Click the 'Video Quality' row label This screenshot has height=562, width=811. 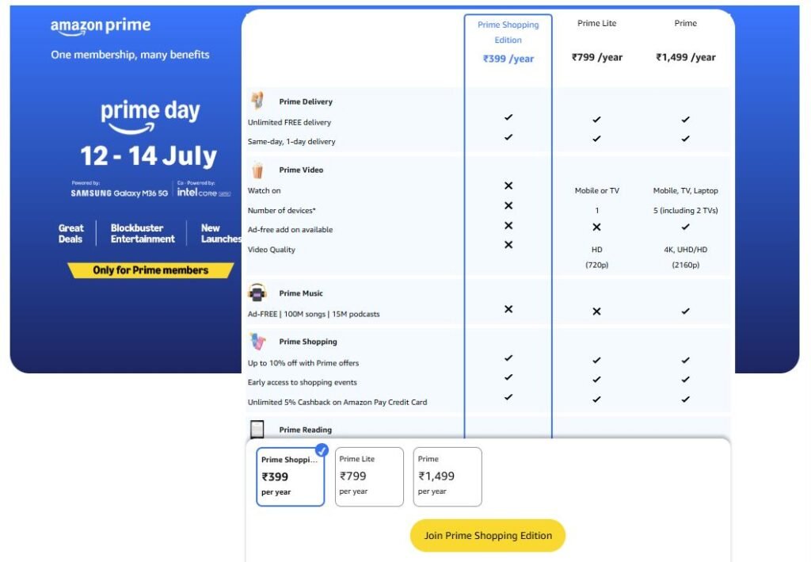(271, 250)
